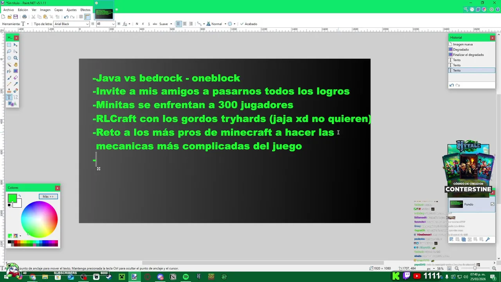Click the Más >> button in Colores
Viewport: 501px width, 282px height.
pos(48,196)
